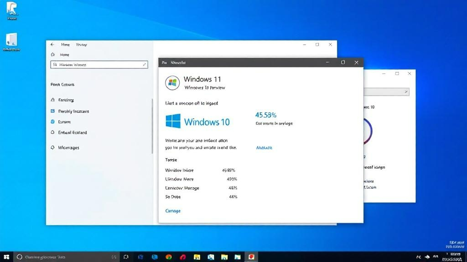Click the round Windows 11 logo in front window
This screenshot has height=262, width=467.
point(172,83)
